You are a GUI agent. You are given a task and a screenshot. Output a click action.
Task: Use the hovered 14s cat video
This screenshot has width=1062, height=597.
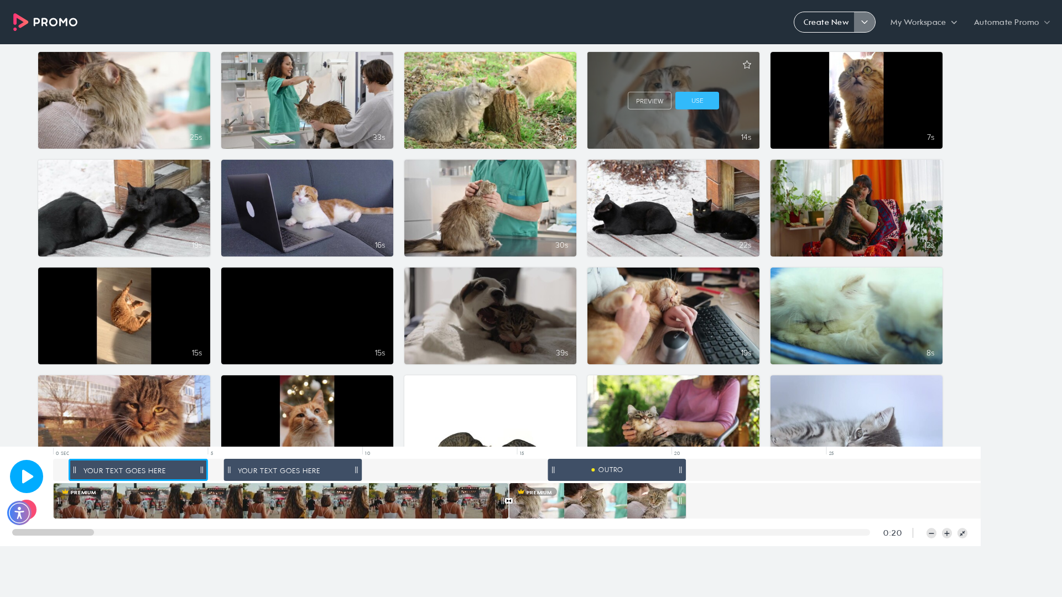click(697, 101)
